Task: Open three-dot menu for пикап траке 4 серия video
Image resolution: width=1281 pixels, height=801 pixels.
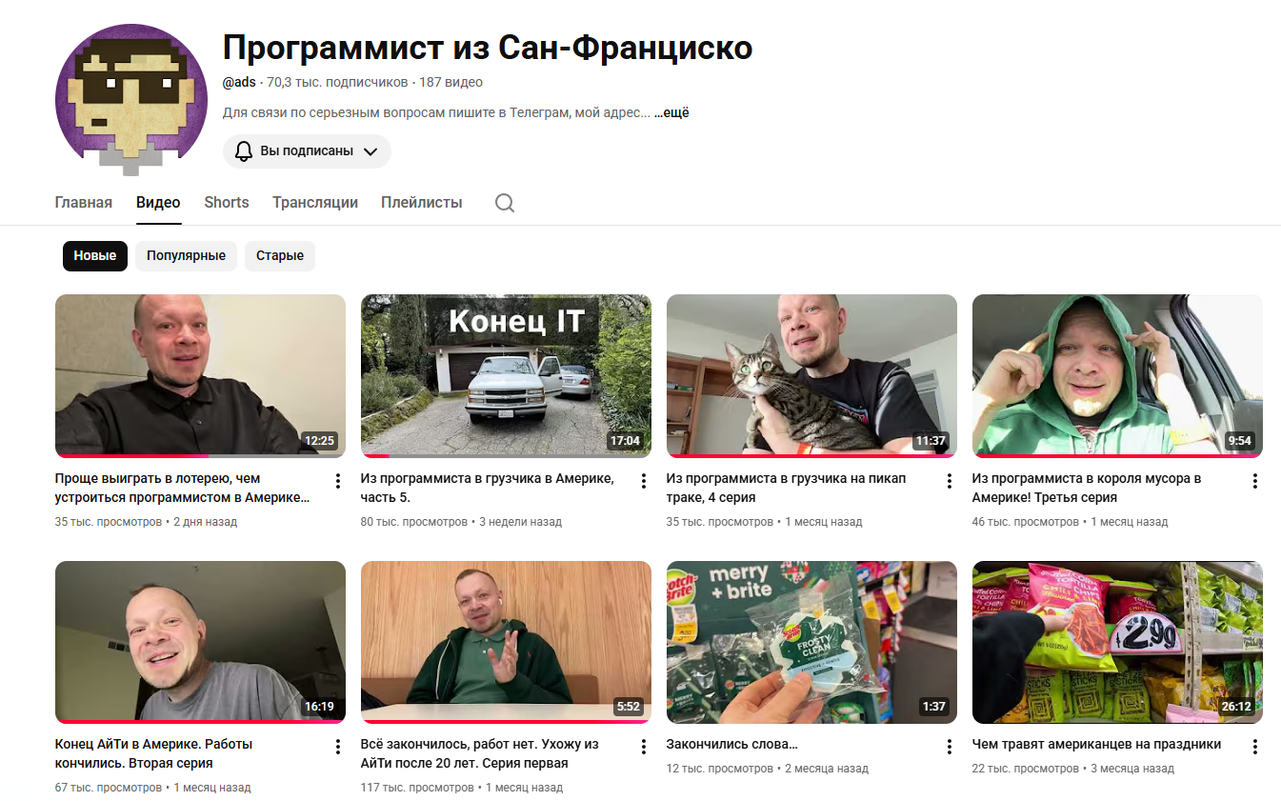Action: [950, 481]
